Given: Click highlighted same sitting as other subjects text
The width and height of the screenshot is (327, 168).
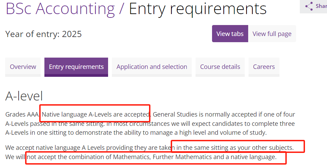Looking at the screenshot, I should (235, 148).
